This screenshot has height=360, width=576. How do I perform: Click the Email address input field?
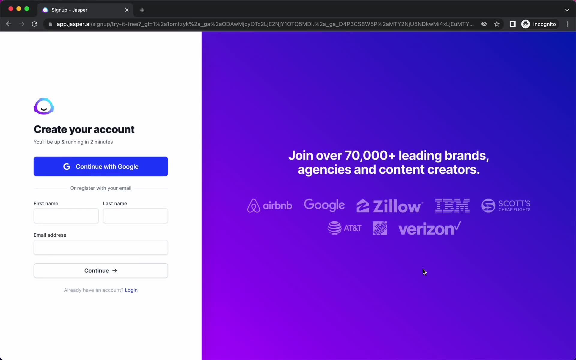click(101, 247)
